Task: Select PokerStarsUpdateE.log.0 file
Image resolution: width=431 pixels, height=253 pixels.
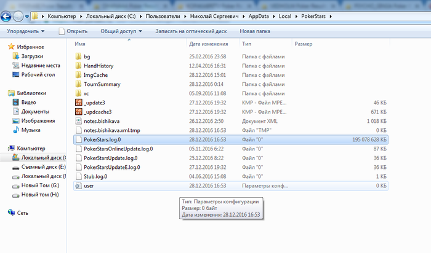Action: point(231,167)
